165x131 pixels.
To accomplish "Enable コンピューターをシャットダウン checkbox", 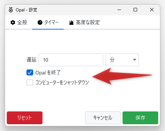I will click(x=30, y=82).
